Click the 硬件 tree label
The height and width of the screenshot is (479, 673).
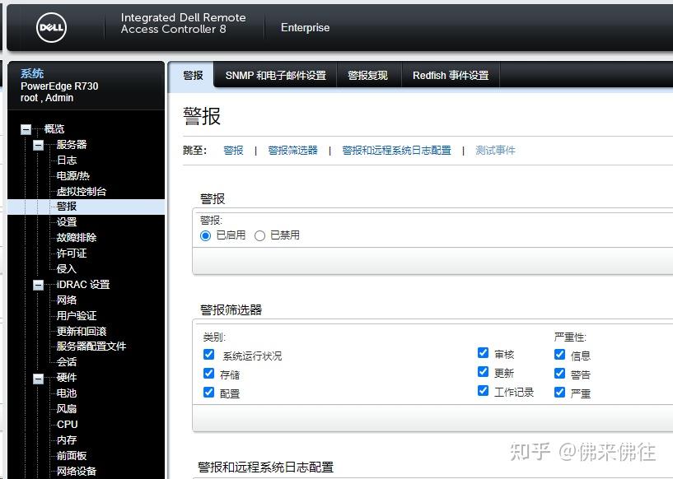click(67, 378)
